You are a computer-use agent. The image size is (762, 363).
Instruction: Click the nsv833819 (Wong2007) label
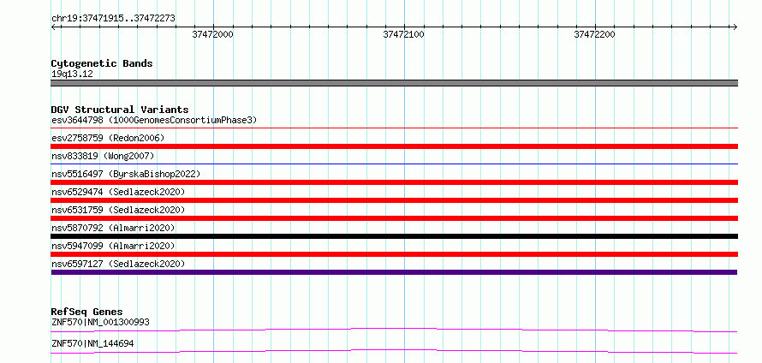coord(103,156)
